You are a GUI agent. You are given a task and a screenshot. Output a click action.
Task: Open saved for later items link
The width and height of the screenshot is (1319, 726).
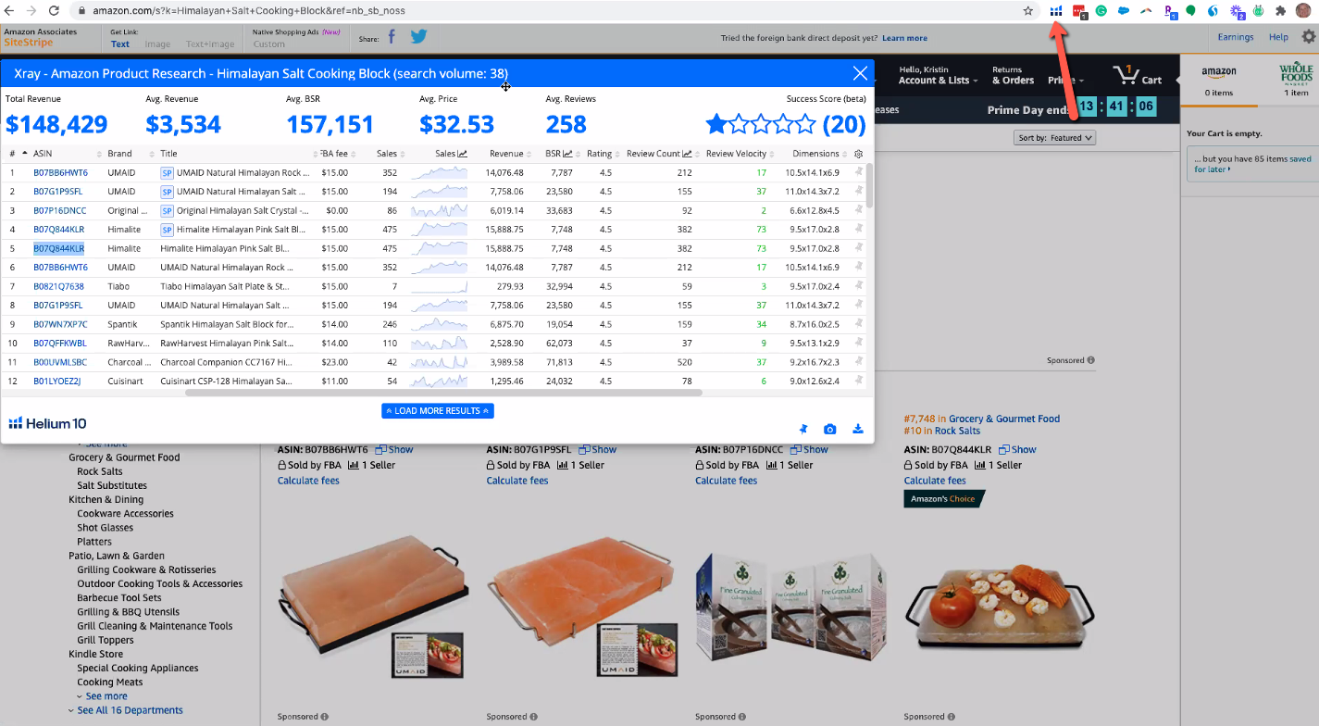1253,164
